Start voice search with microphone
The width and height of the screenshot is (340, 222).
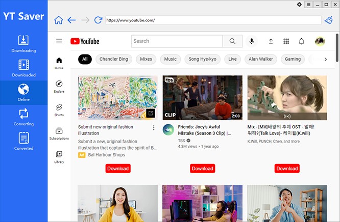[x=252, y=41]
